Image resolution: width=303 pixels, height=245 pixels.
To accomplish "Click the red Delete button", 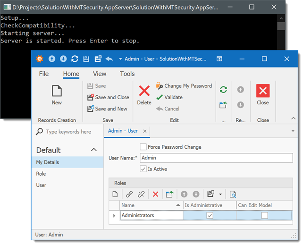I will click(144, 95).
